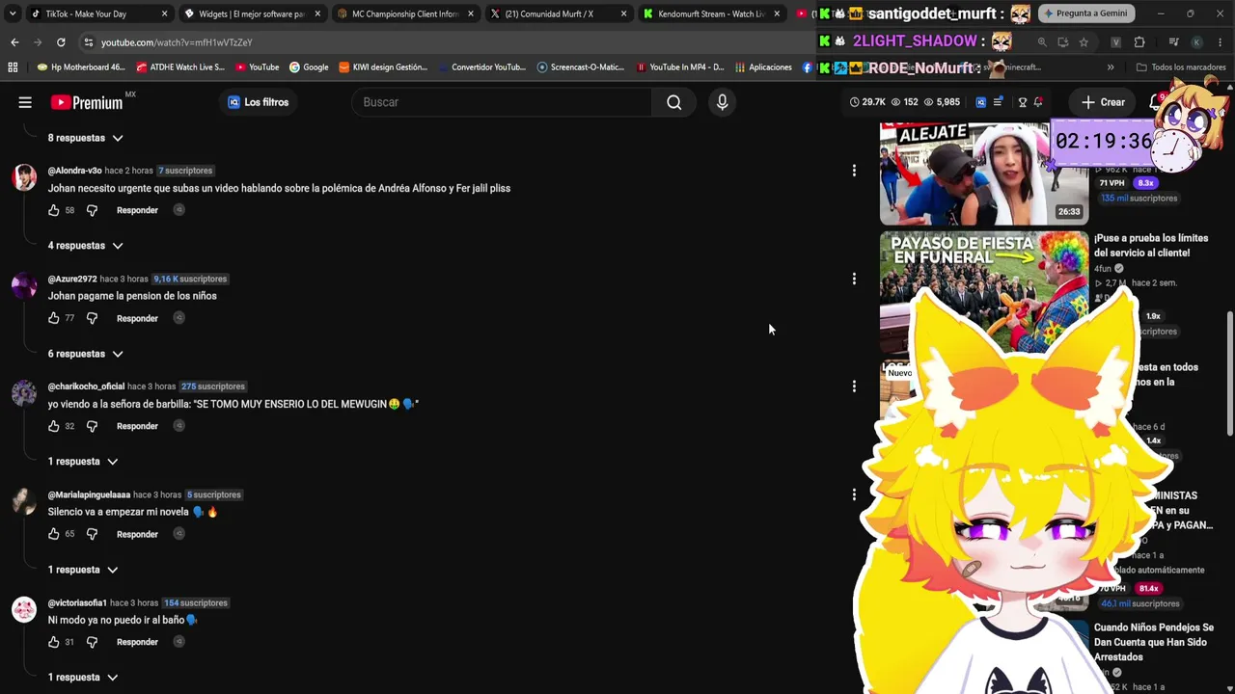Click in the Buscar search field
Viewport: 1235px width, 694px height.
(502, 102)
